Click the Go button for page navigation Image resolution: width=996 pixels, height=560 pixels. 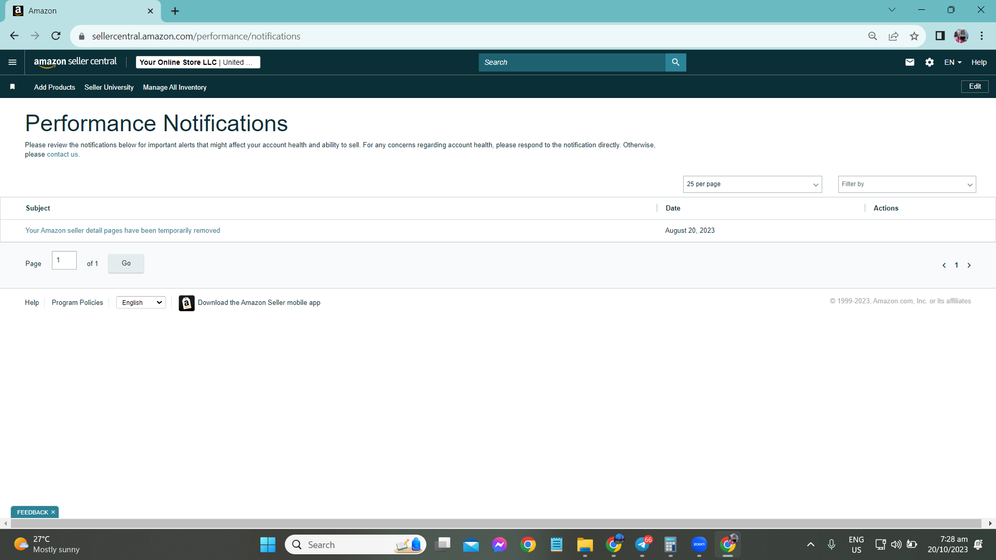pos(126,263)
